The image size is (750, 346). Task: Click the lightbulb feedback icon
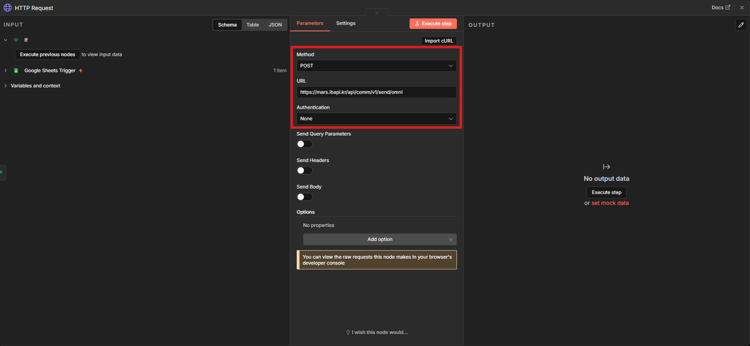[348, 332]
